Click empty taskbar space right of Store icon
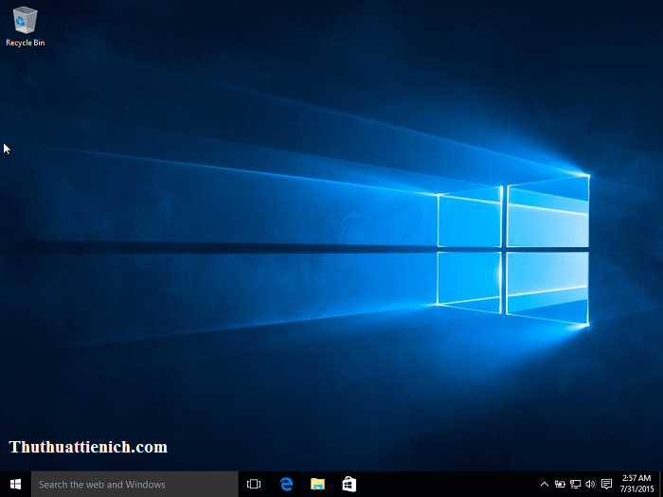The height and width of the screenshot is (497, 663). pos(445,484)
